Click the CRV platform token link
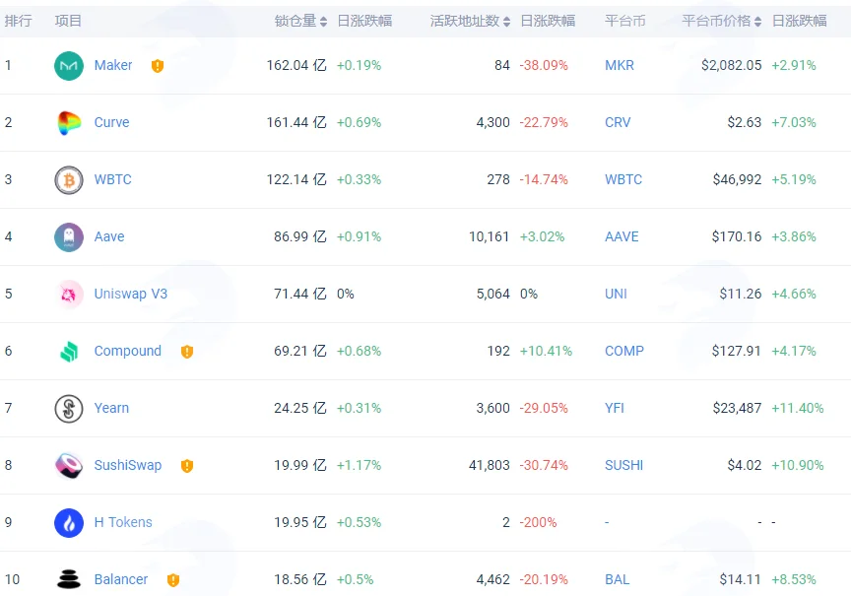 pos(618,122)
